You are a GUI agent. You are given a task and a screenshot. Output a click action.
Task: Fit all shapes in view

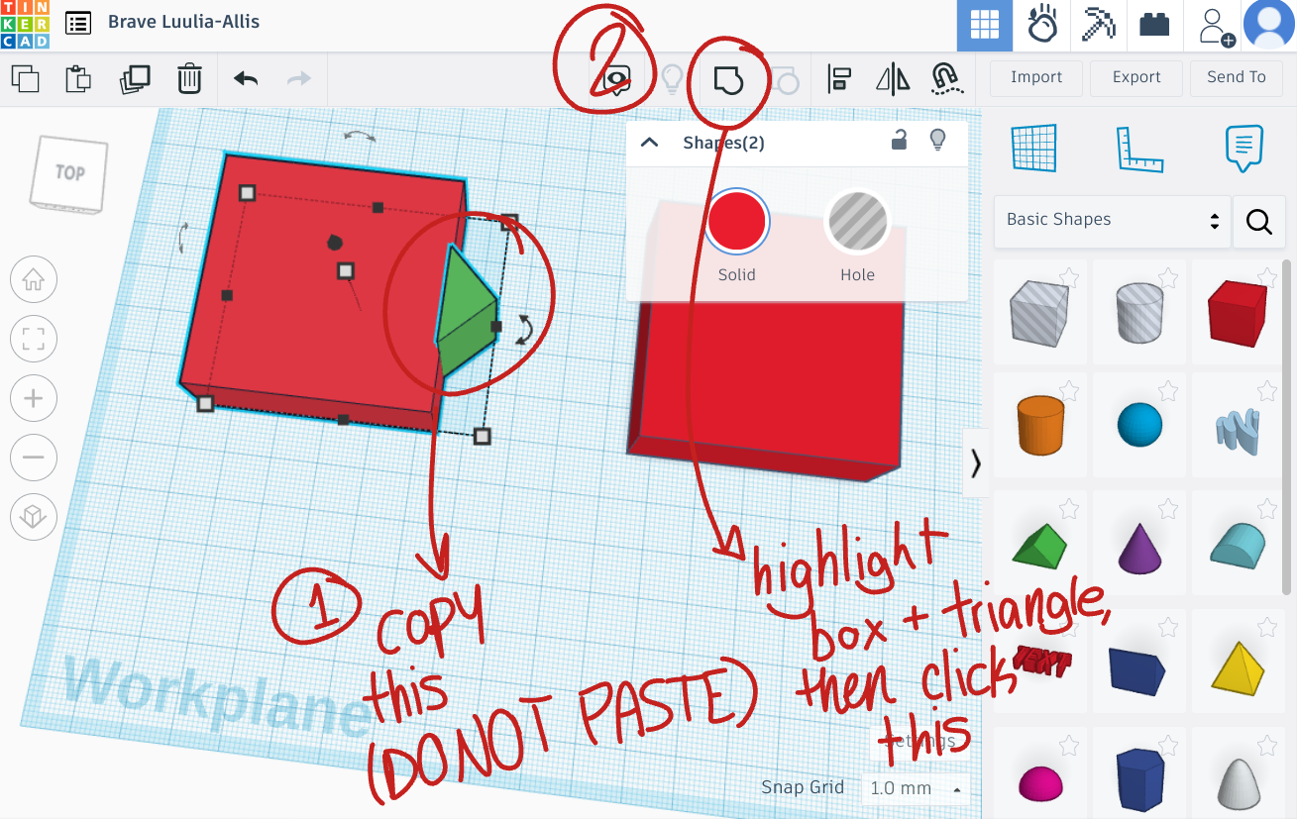pyautogui.click(x=33, y=340)
